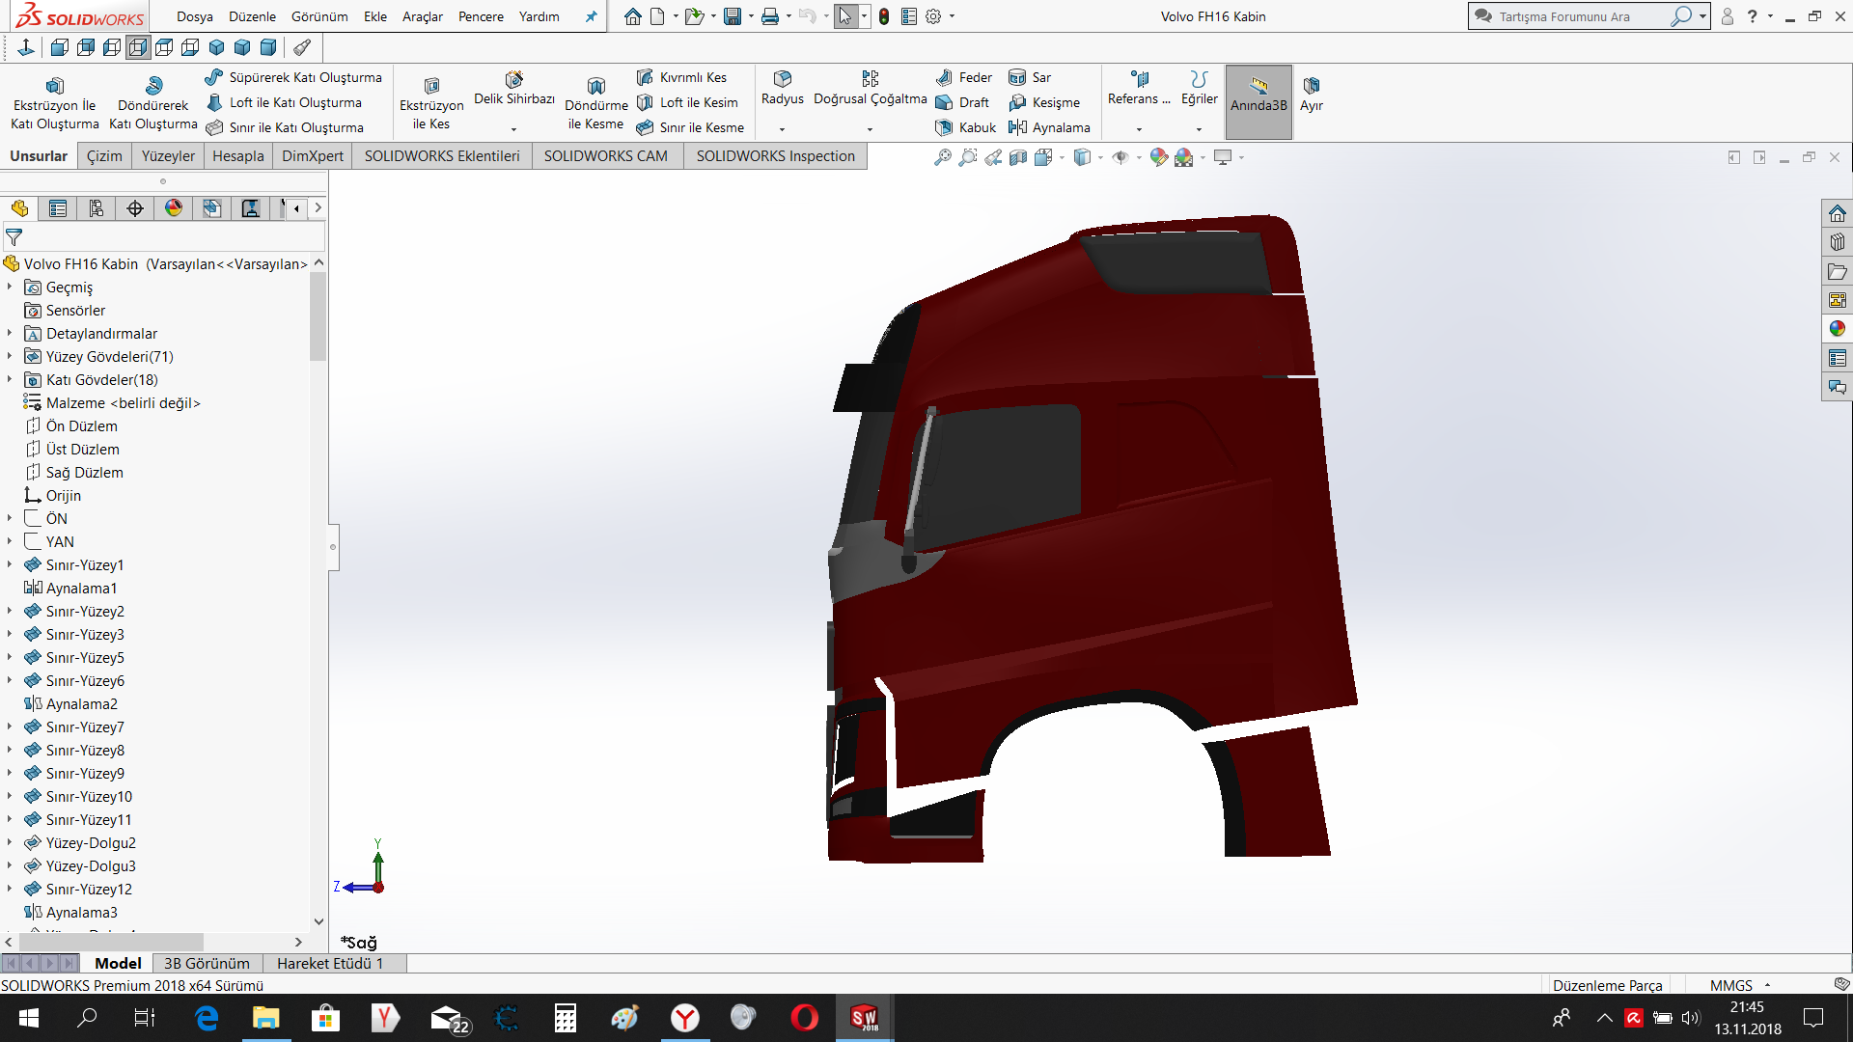Select the Aynalama mirror tool
Viewport: 1853px width, 1042px height.
(x=1049, y=127)
